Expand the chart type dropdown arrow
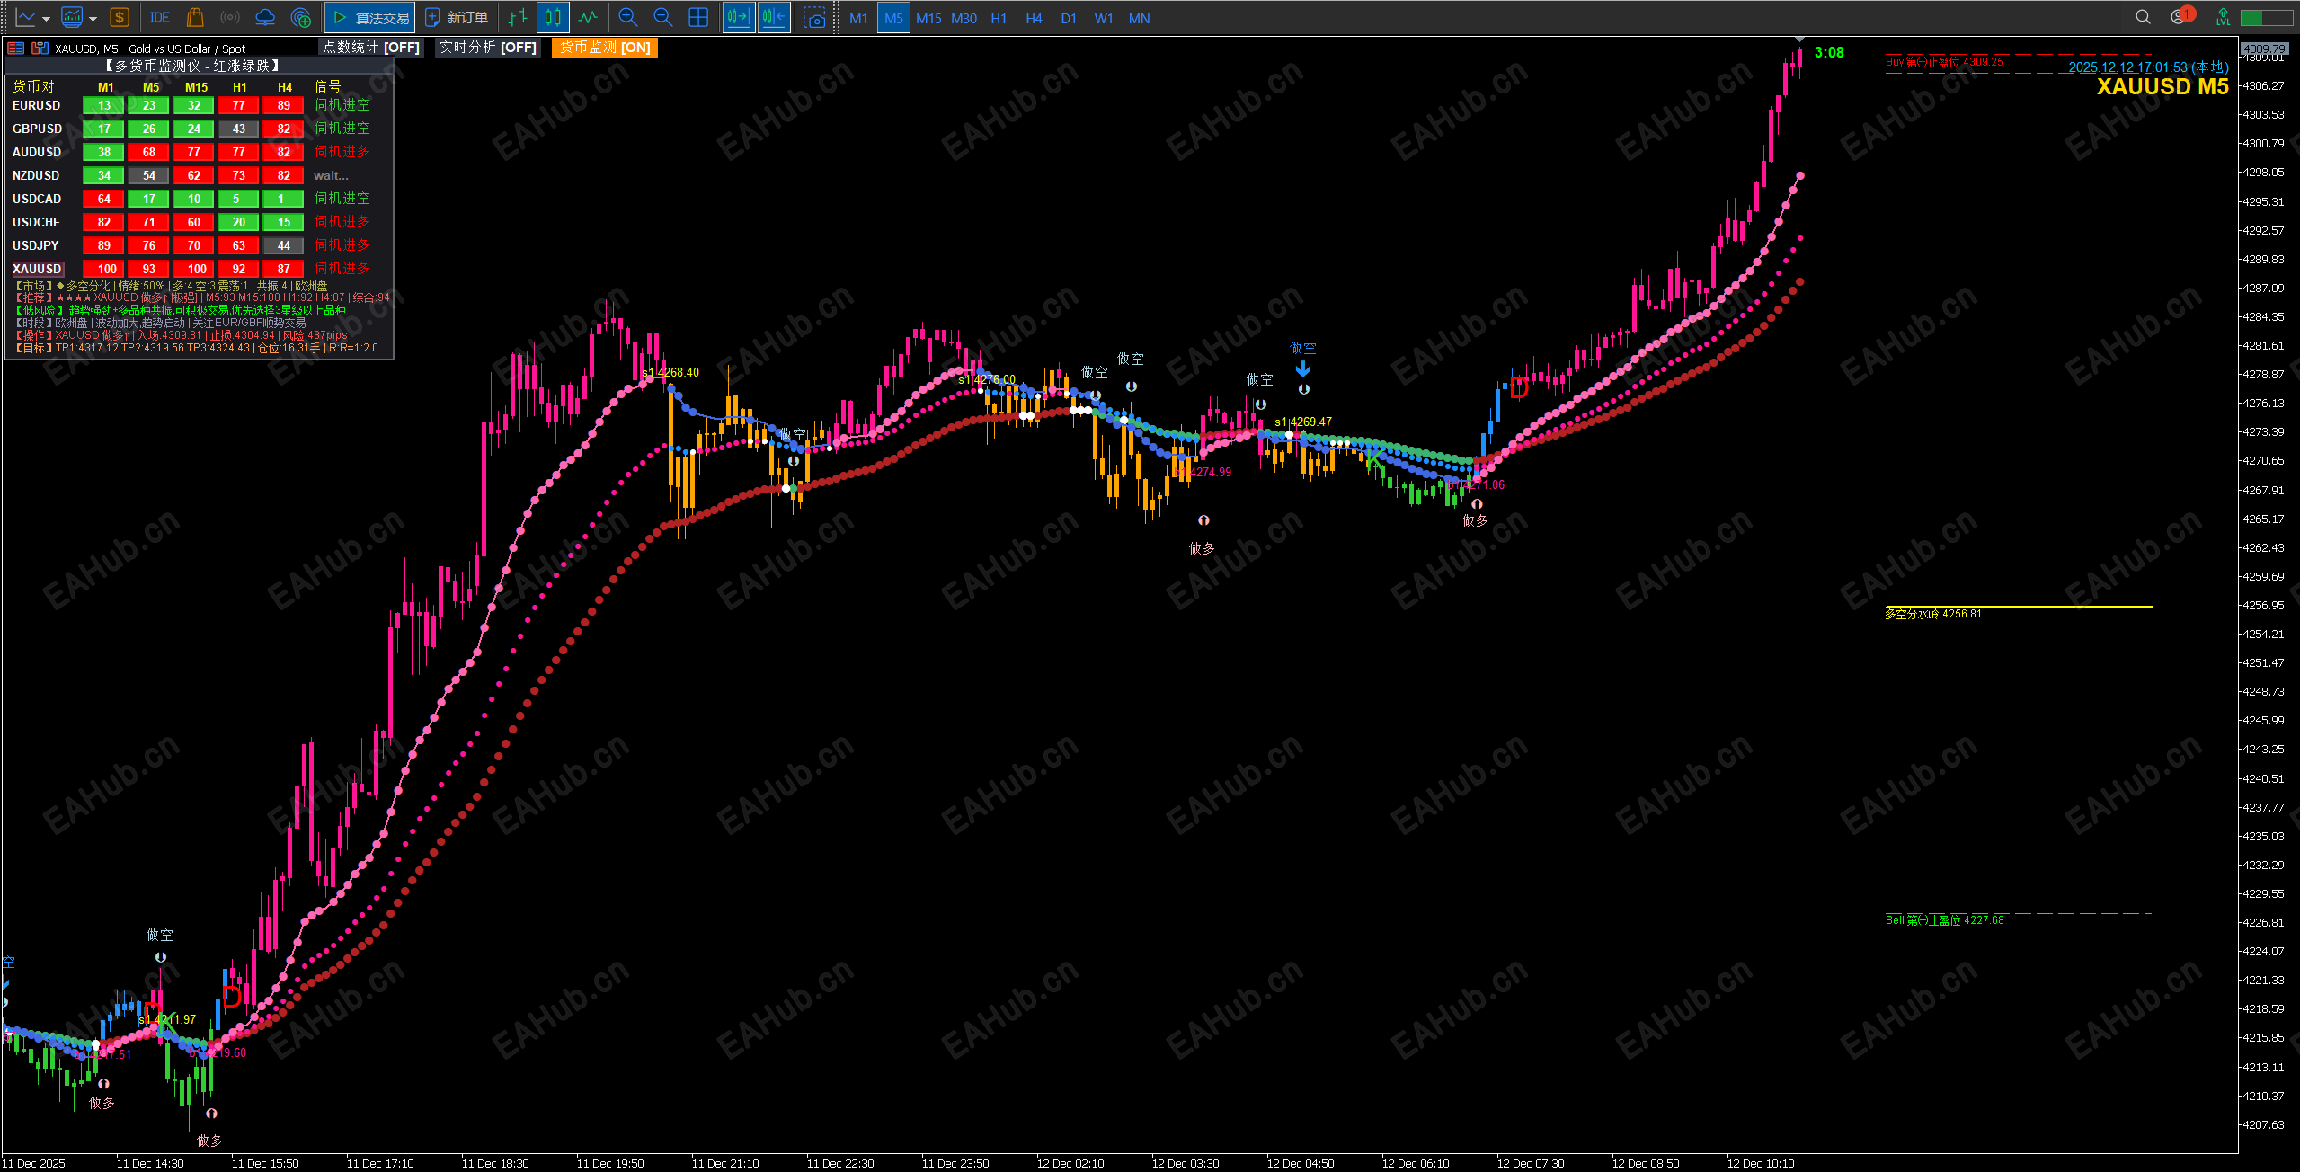 [x=46, y=18]
